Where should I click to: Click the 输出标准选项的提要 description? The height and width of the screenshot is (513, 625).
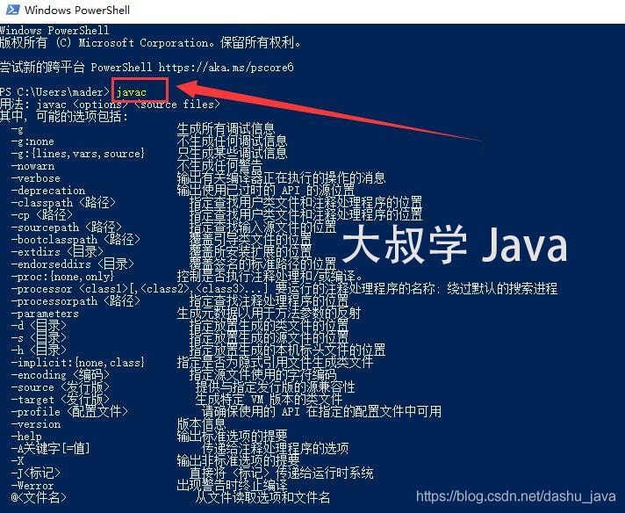click(232, 436)
